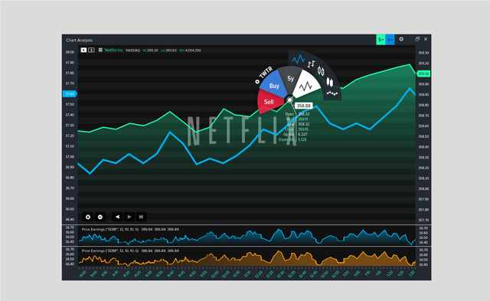490x301 pixels.
Task: Click the white zigzag chart-type segment
Action: point(306,84)
